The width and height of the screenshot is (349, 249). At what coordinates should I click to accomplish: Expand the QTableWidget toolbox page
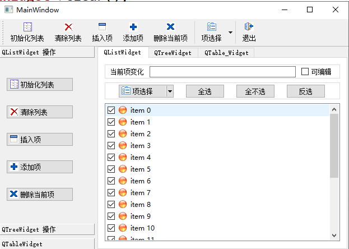click(x=47, y=244)
